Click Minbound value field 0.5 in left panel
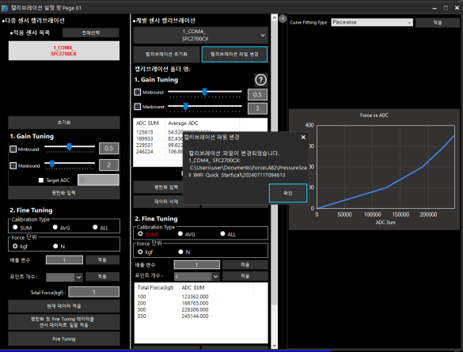Screen dimensions: 463x352 [108, 148]
